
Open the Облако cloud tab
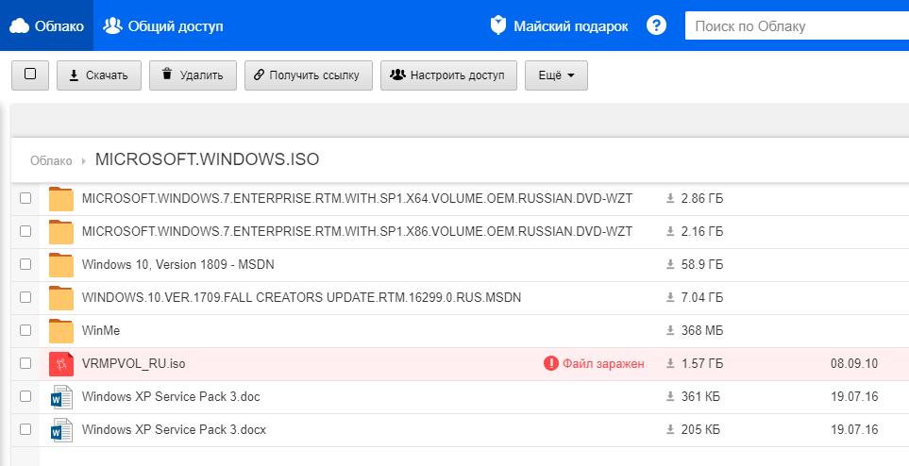point(46,25)
